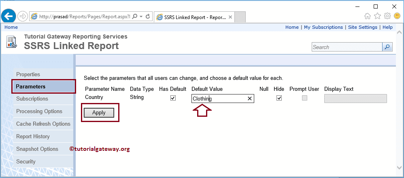Click the Tutorial Gateway Reporting Services heading
This screenshot has width=404, height=178.
[x=76, y=36]
